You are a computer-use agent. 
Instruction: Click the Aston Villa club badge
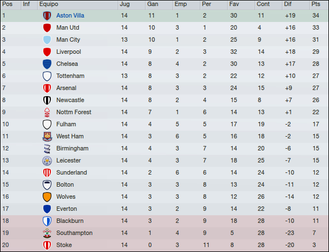point(47,16)
